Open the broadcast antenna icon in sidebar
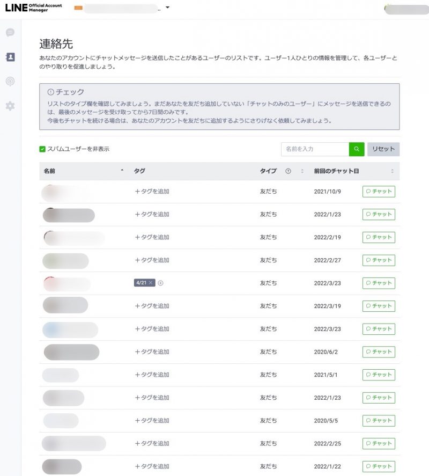This screenshot has width=429, height=476. pyautogui.click(x=10, y=82)
